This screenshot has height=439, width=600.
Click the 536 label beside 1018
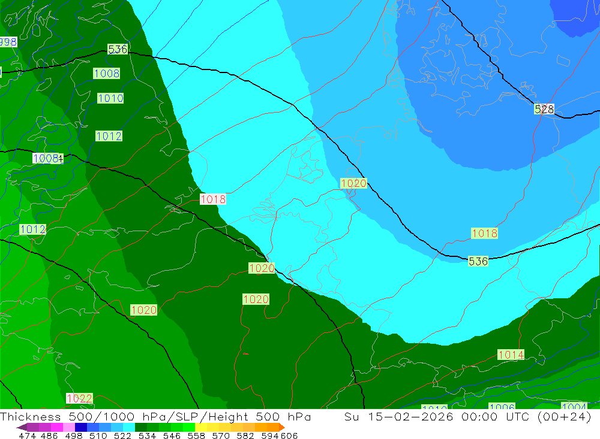pos(478,261)
